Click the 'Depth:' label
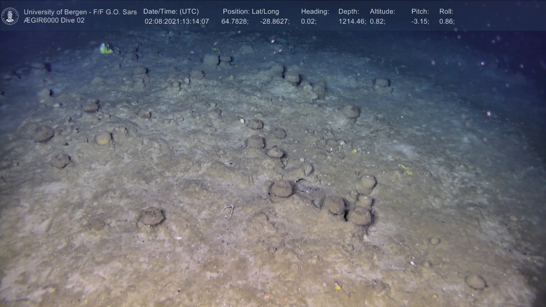 click(x=349, y=12)
